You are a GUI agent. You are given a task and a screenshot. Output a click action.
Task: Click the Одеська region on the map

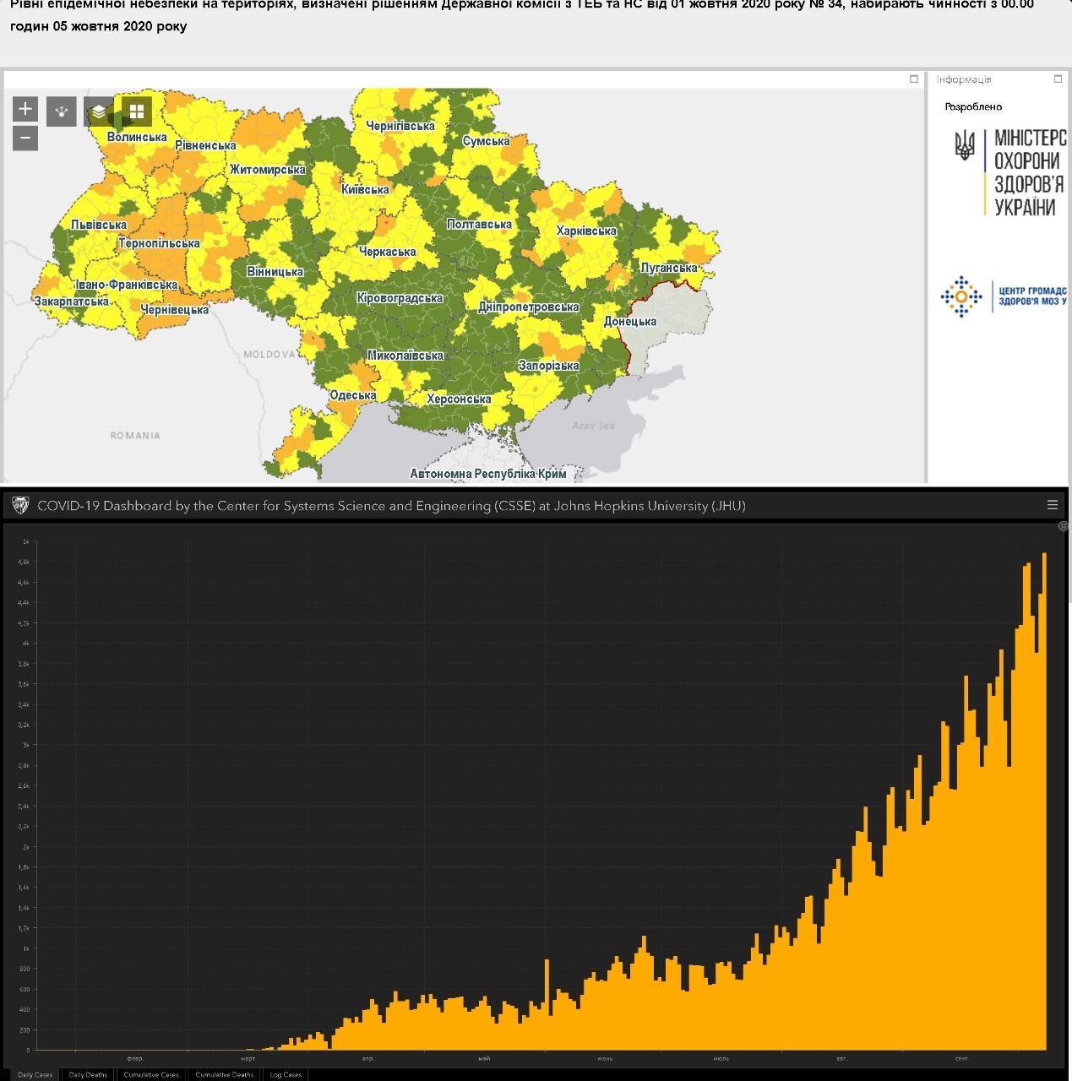click(x=352, y=395)
